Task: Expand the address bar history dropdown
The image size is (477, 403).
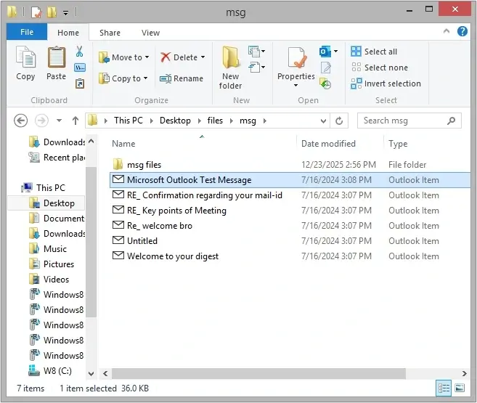Action: [x=323, y=121]
